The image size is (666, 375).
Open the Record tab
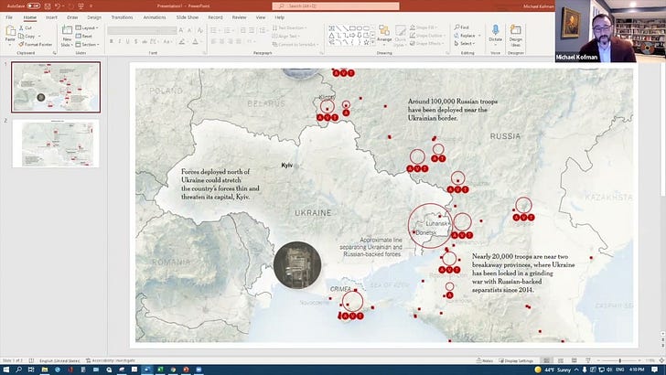point(215,17)
